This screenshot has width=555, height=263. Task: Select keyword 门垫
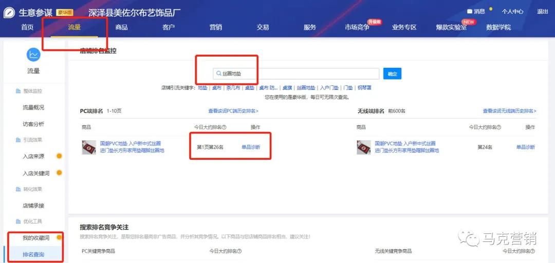tap(348, 87)
